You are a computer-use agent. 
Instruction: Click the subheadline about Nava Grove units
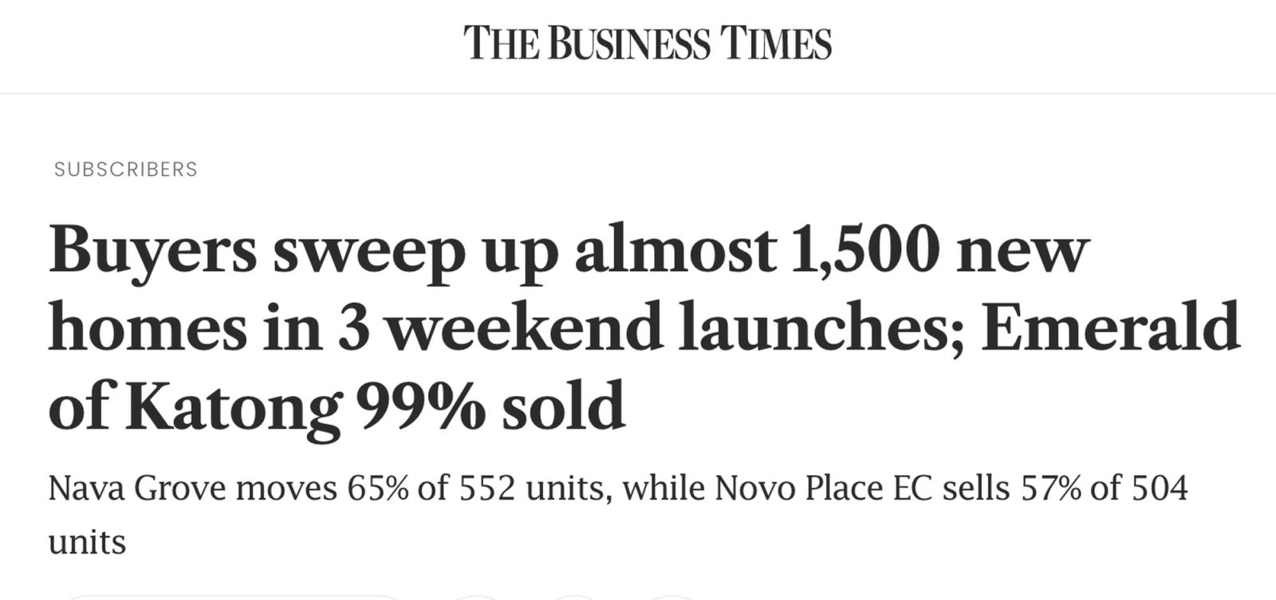click(x=618, y=515)
